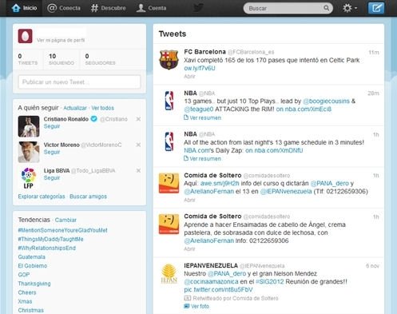
Task: Open Explorar categorías link
Action: (x=42, y=197)
